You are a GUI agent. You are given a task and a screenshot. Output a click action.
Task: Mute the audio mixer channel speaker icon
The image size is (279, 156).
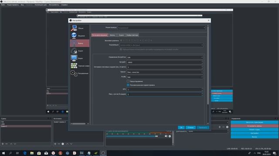tap(166, 136)
